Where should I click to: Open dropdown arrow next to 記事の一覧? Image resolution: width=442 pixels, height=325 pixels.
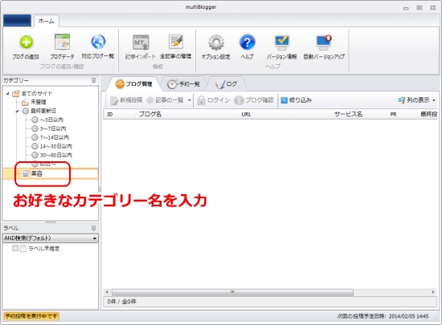(x=190, y=100)
